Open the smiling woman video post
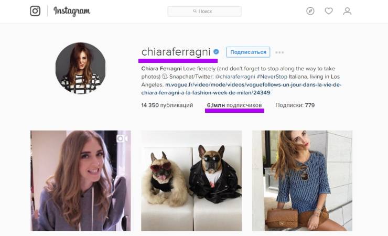Screen dimensions: 388x236 (x=81, y=180)
